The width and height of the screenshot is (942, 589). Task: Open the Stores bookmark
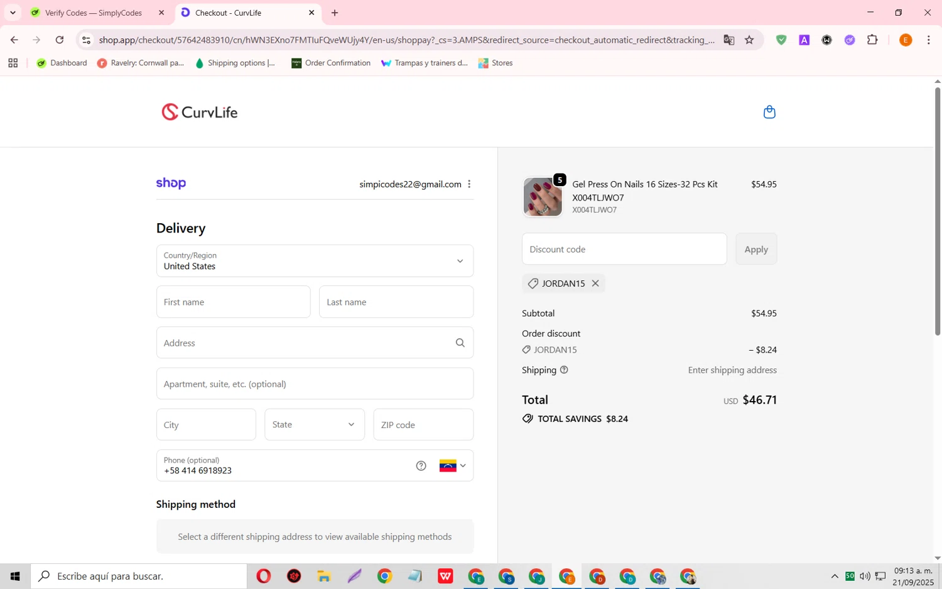click(495, 63)
